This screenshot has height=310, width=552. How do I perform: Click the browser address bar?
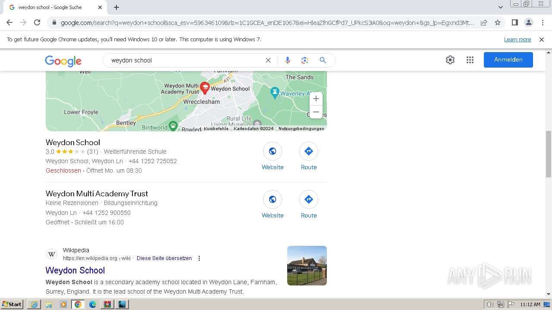[x=267, y=23]
